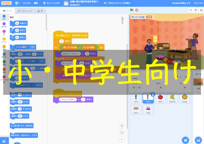Click the green flag to start
Viewport: 204px width, 144px height.
pos(132,10)
